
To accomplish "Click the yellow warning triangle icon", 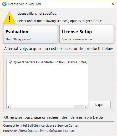I will tap(9, 17).
